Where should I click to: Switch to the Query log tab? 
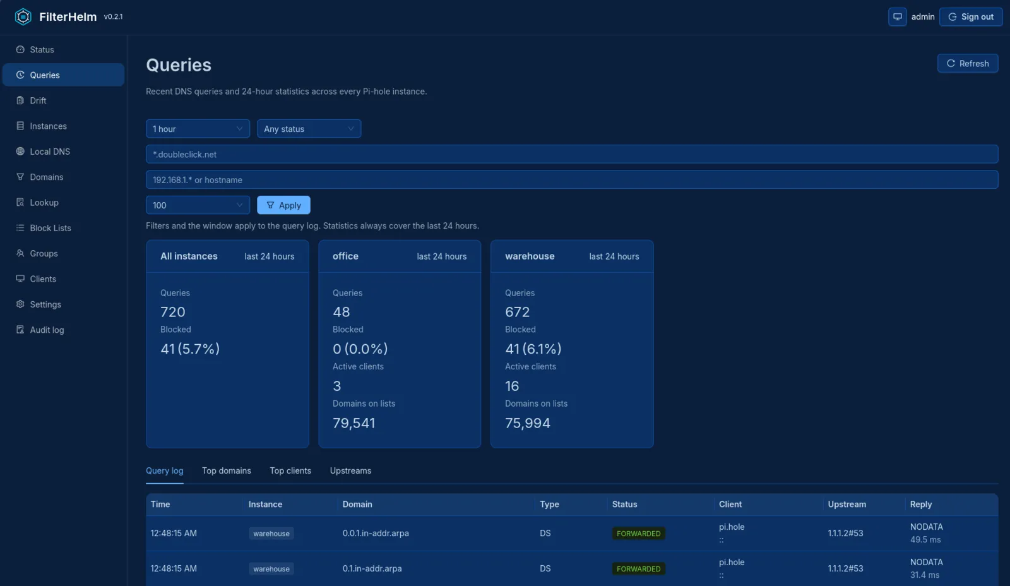tap(165, 471)
